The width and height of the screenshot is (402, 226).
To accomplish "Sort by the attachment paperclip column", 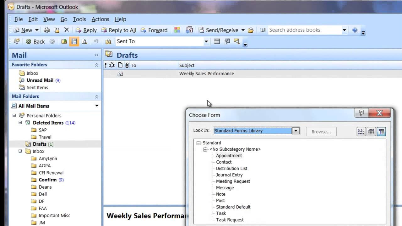I will click(x=127, y=65).
